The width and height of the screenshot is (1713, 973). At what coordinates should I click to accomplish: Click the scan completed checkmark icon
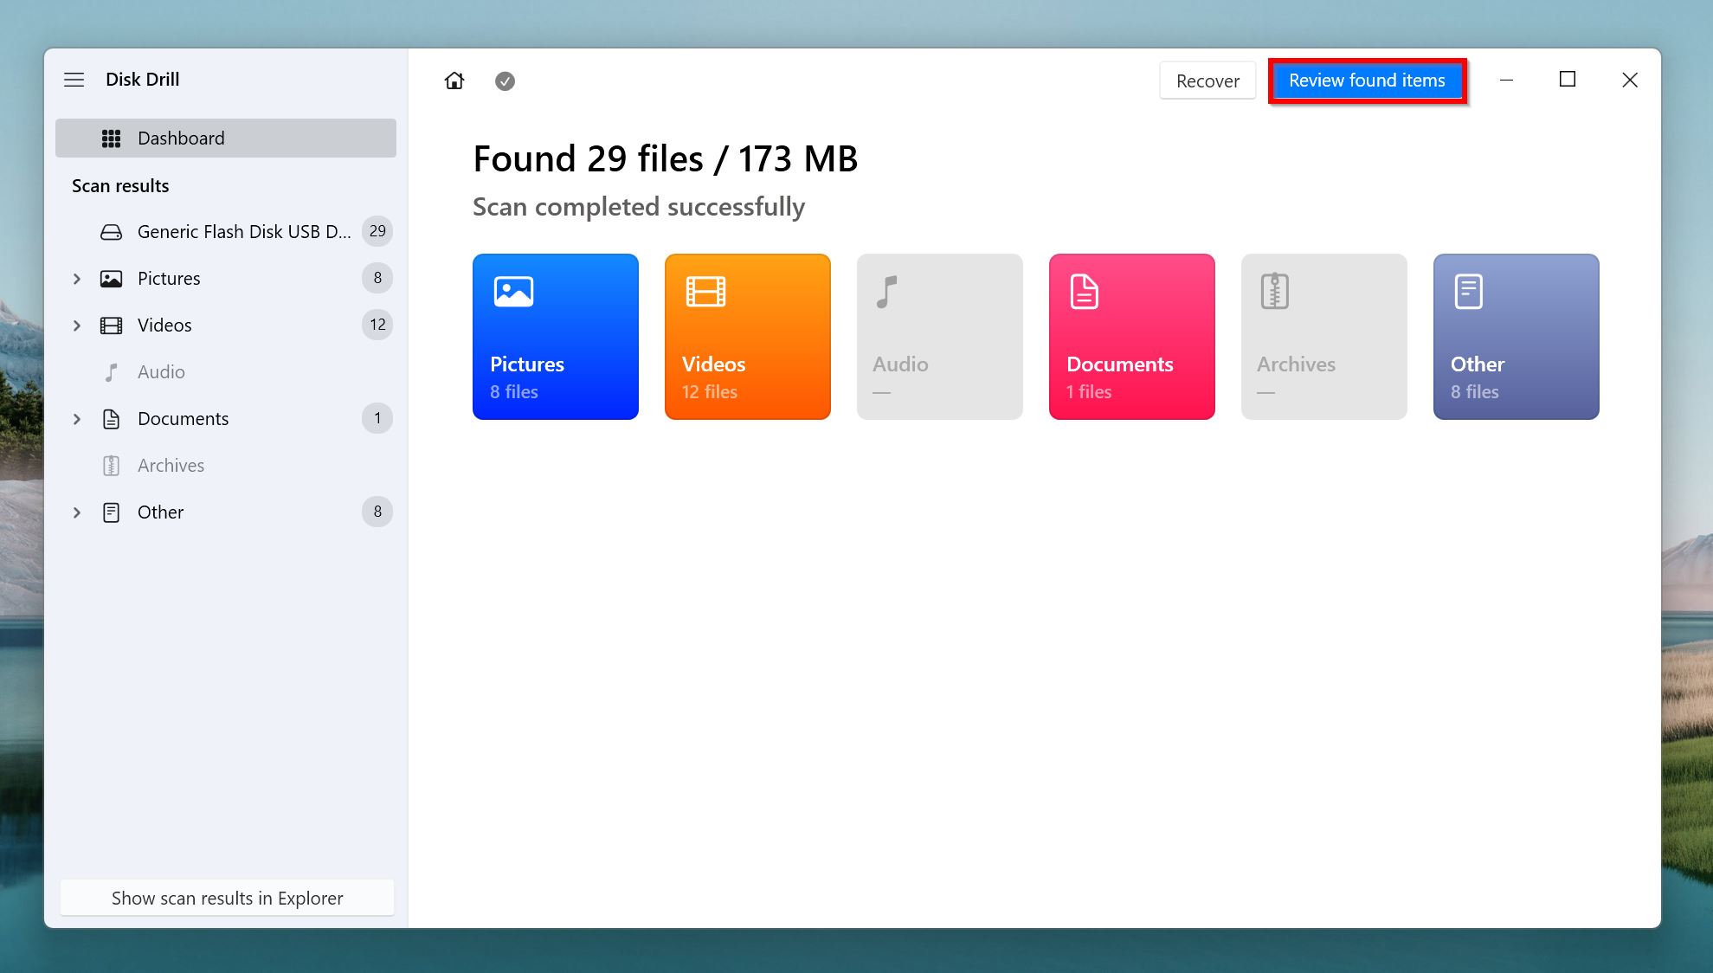click(504, 80)
